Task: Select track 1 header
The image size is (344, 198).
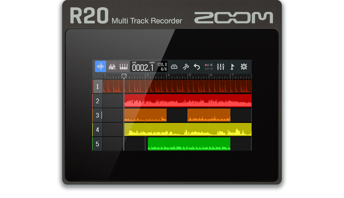Action: pyautogui.click(x=98, y=87)
